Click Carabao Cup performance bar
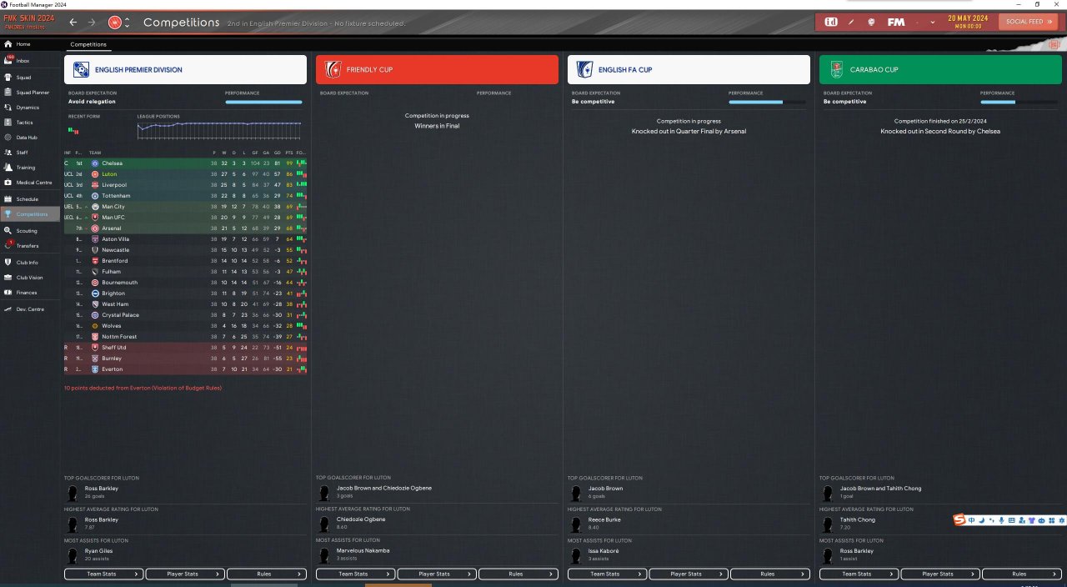Viewport: 1067px width, 587px height. [x=1019, y=102]
